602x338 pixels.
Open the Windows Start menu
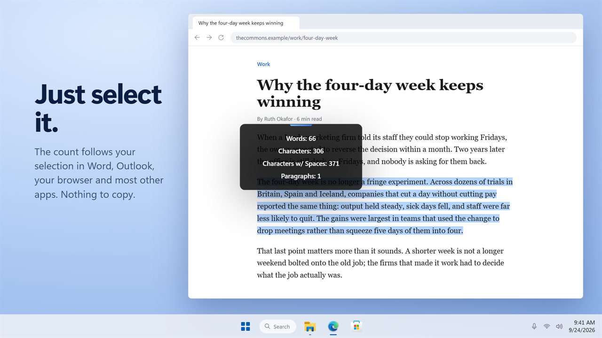click(246, 326)
